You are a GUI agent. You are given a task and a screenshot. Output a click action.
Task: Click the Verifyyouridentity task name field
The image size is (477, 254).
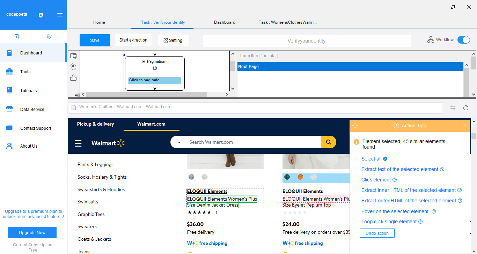coord(307,41)
